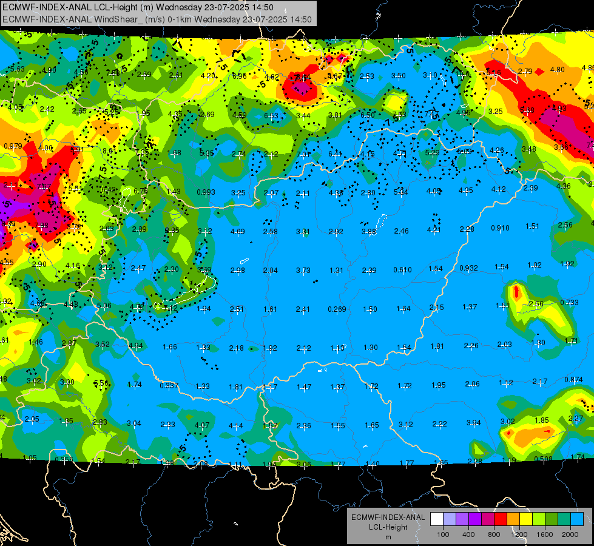The image size is (594, 546).
Task: Click the wind shear value 7.01
Action: 303,154
